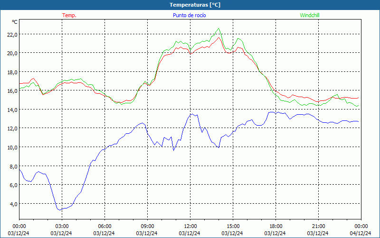Click the "22,0" y-axis value
The width and height of the screenshot is (380, 238).
[x=12, y=34]
